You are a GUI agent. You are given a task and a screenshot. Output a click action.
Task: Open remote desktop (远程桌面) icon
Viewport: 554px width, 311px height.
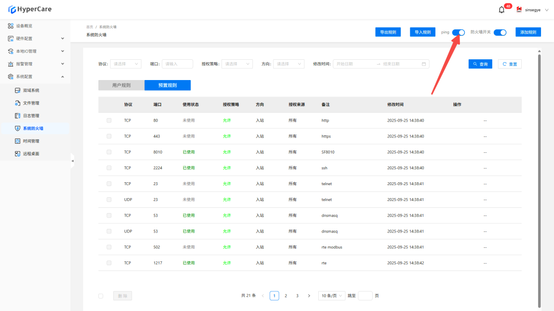pyautogui.click(x=17, y=154)
